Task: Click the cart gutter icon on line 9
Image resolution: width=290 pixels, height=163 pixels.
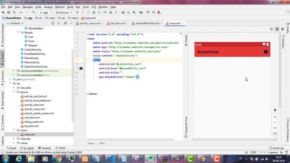Action: 81,68
